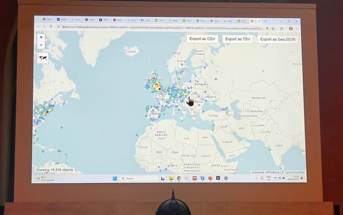The width and height of the screenshot is (343, 215).
Task: Open File Explorer from the taskbar
Action: tap(171, 178)
